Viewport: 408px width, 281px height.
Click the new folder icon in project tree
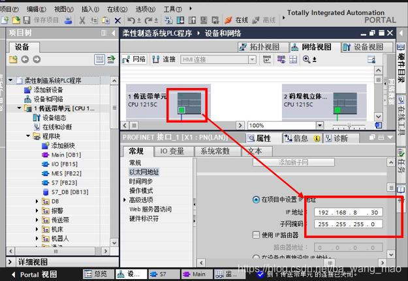pyautogui.click(x=13, y=59)
